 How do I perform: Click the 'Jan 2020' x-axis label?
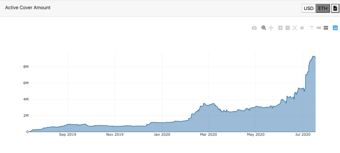162,135
